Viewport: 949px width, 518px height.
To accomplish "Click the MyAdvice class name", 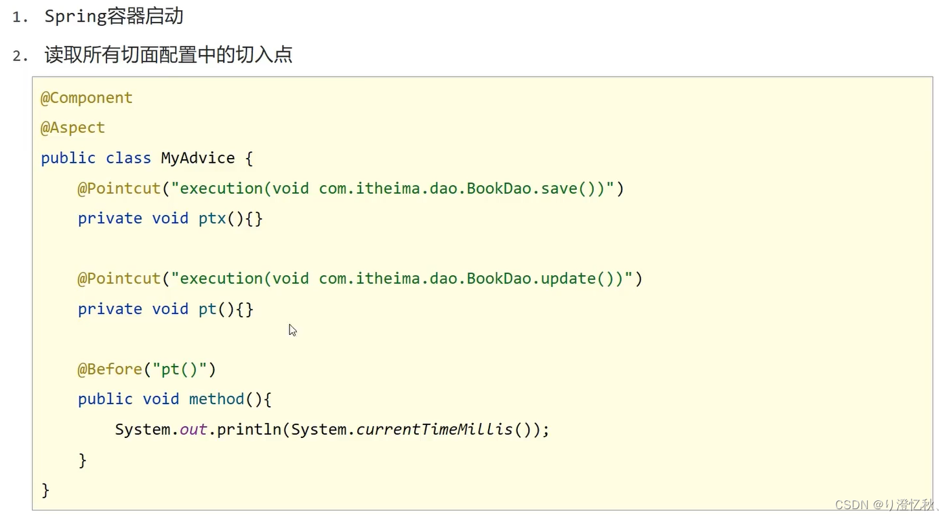I will pos(197,158).
